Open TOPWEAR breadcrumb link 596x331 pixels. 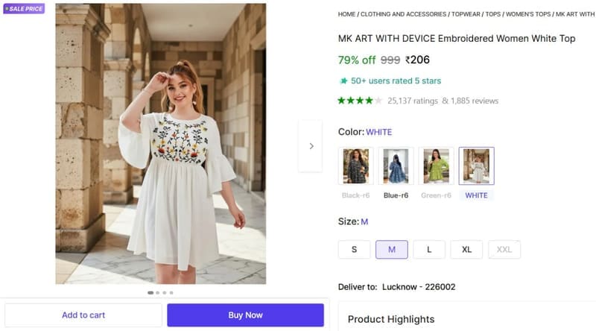coord(466,14)
